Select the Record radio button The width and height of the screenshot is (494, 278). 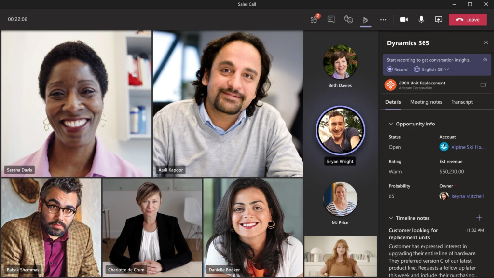coord(391,69)
